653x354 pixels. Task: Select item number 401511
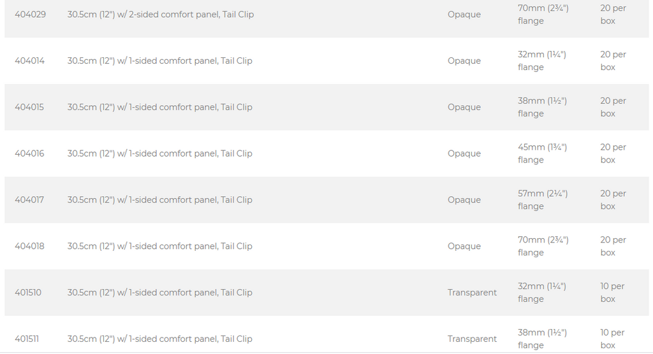27,339
